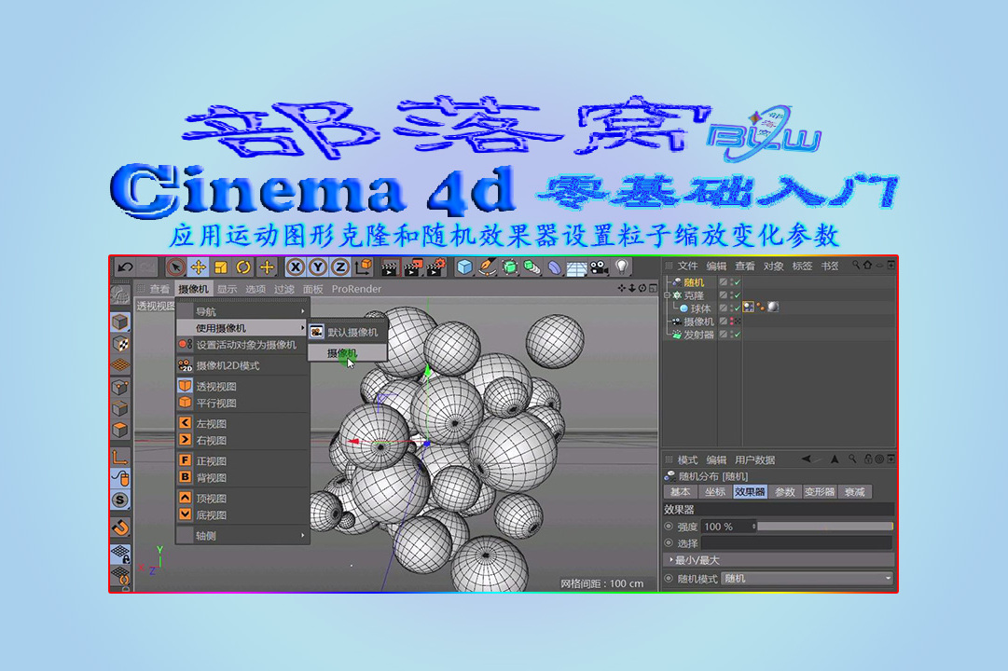
Task: Click the workplane orange grid icon
Action: click(120, 365)
